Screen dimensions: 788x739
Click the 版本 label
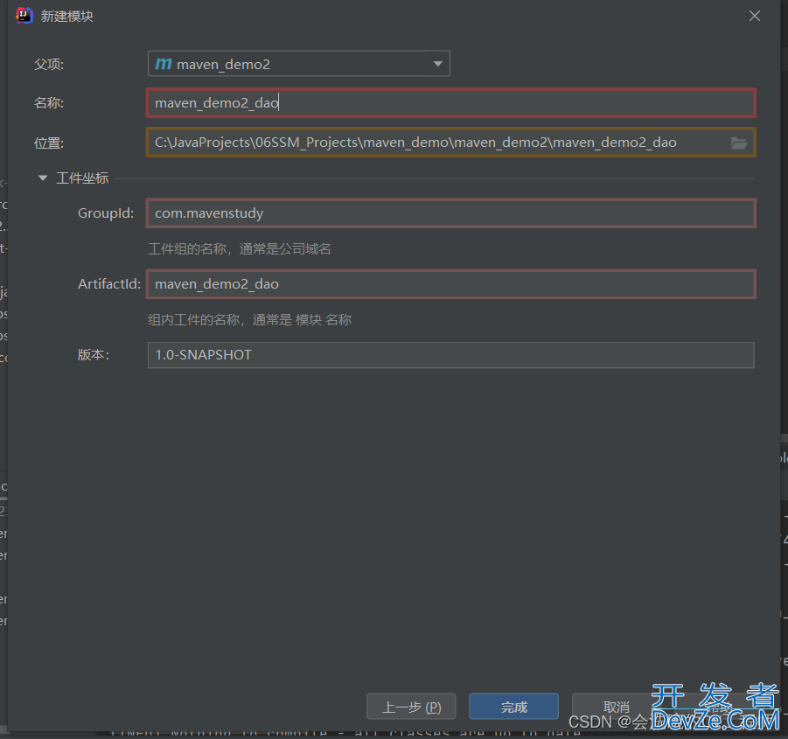94,355
